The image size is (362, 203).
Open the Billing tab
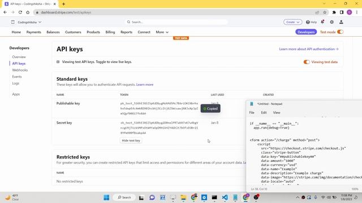[x=110, y=32]
